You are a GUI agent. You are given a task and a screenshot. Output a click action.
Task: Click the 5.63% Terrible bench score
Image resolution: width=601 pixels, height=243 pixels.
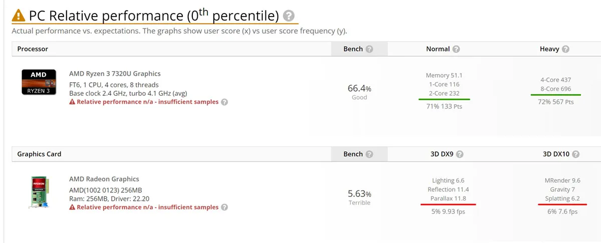359,197
